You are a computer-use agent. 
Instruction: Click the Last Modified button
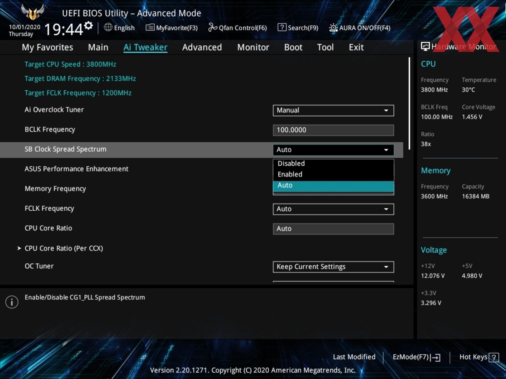[354, 357]
